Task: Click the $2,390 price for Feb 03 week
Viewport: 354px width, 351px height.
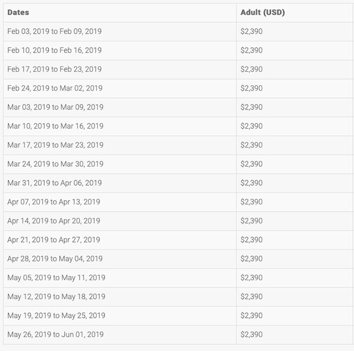Action: tap(252, 32)
